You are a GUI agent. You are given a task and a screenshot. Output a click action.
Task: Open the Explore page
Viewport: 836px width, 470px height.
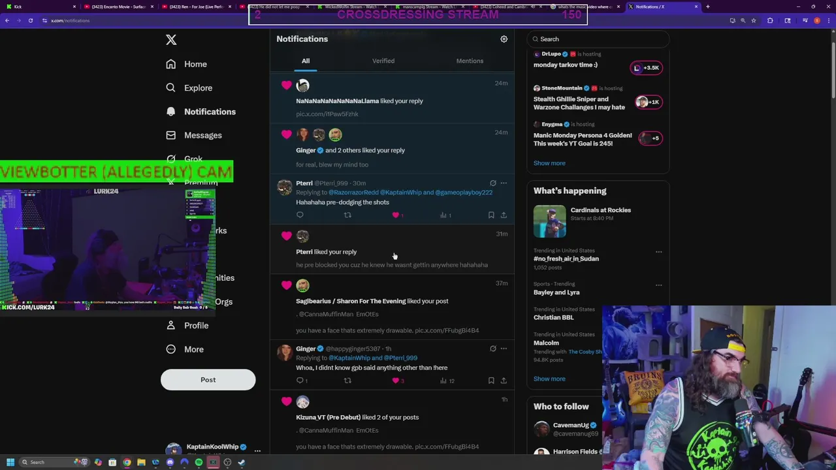coord(189,87)
